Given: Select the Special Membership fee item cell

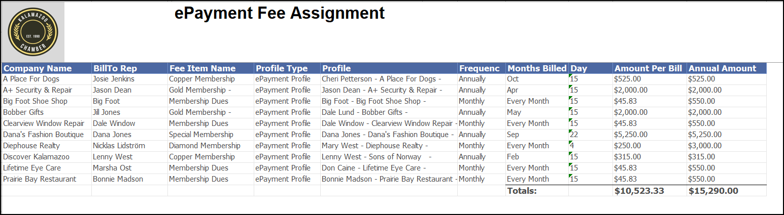Looking at the screenshot, I should click(x=201, y=135).
